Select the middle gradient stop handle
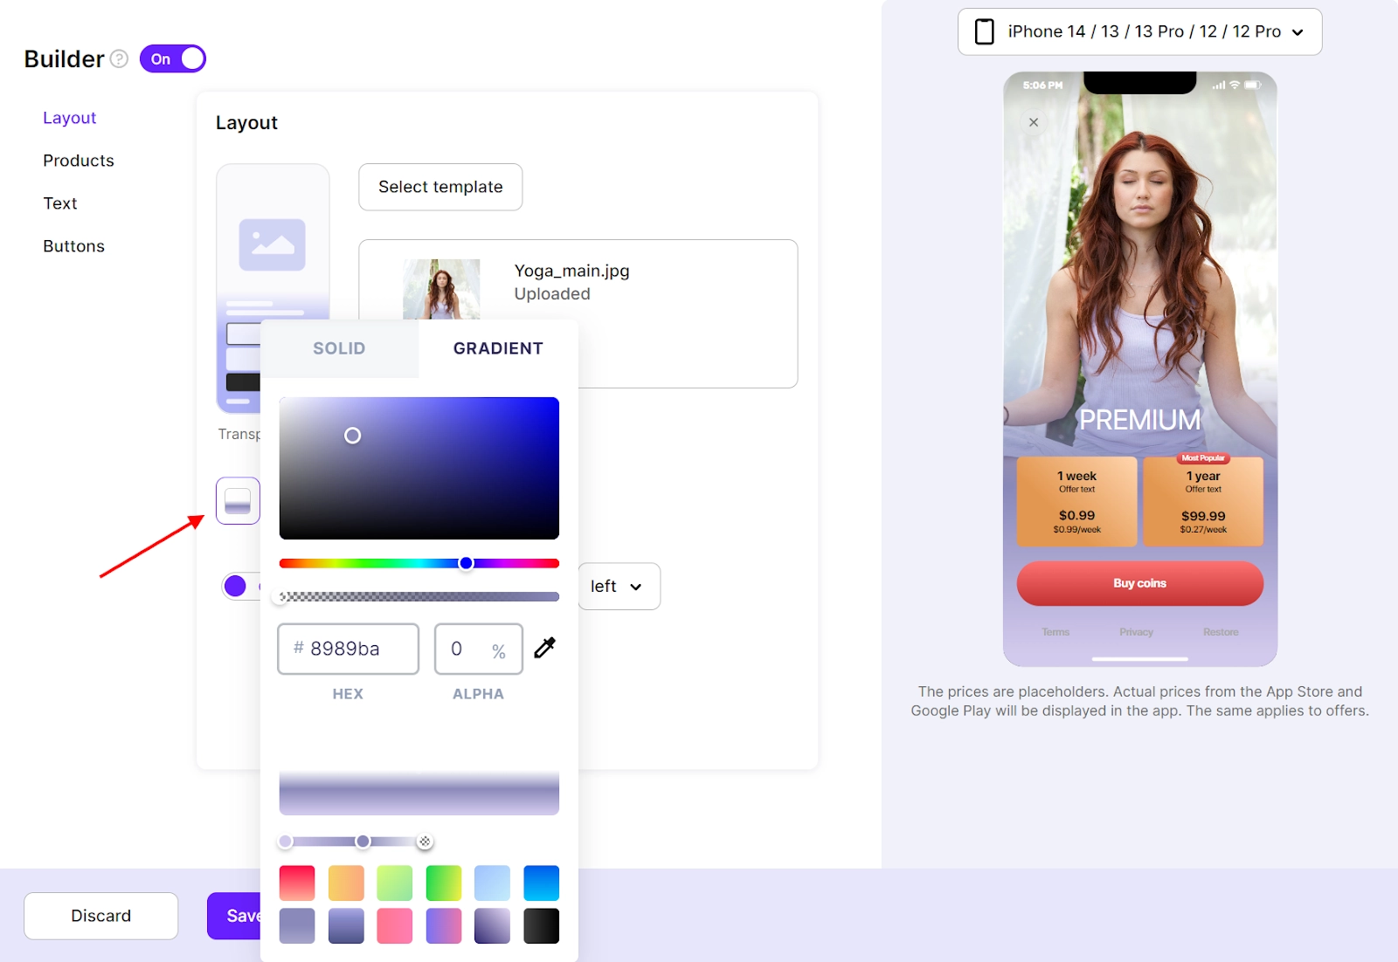The image size is (1398, 962). (363, 842)
